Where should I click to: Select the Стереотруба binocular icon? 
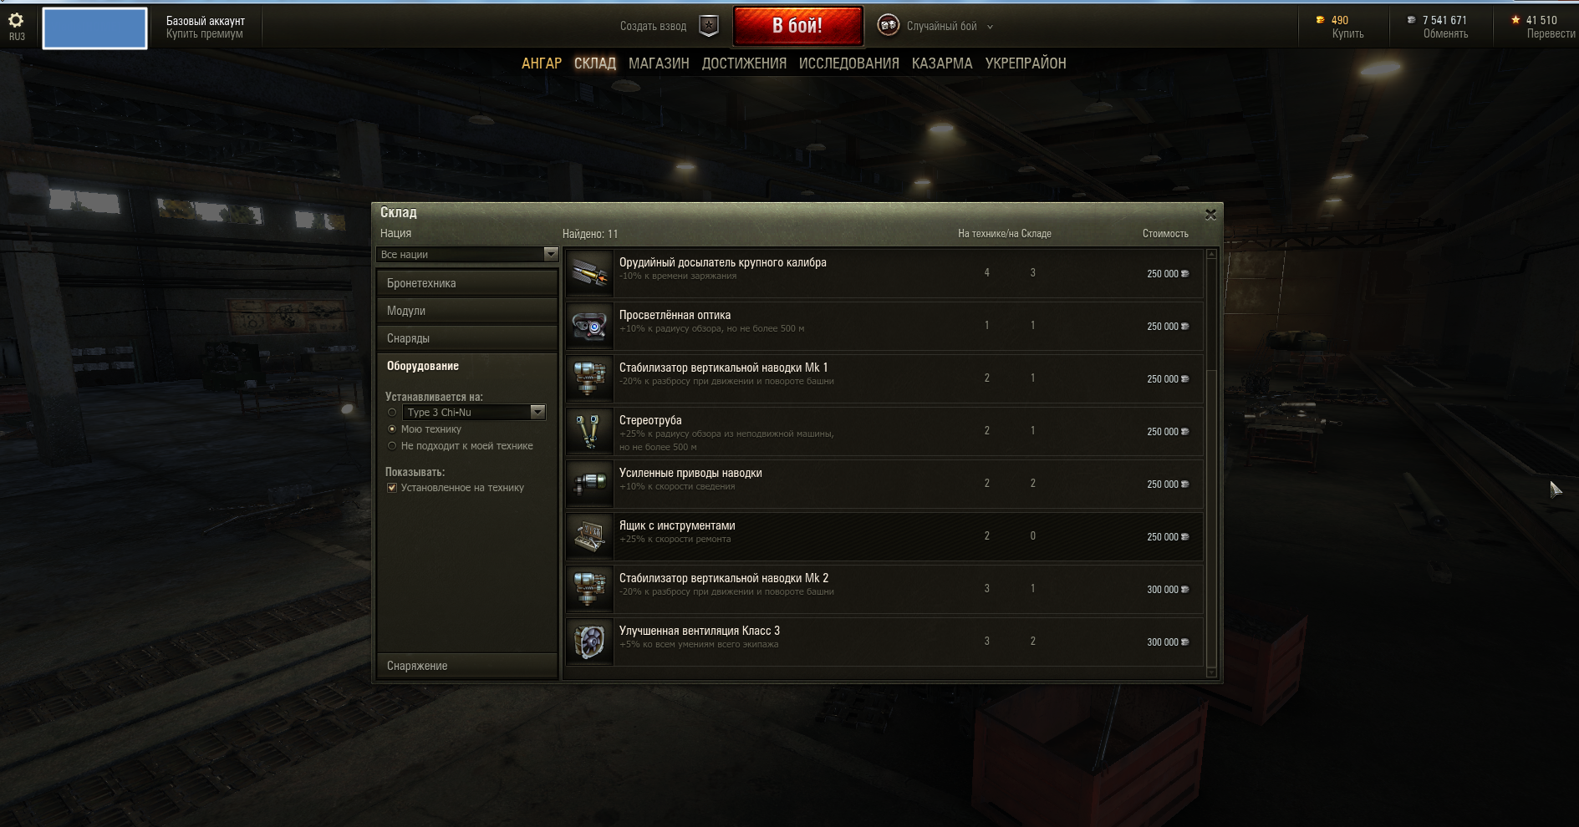tap(590, 431)
